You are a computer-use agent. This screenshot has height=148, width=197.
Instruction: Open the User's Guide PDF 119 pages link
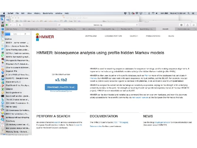121,122
